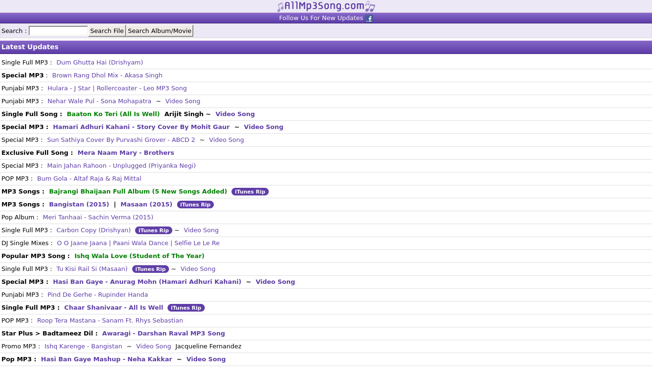
Task: Open Video Song link for Nehar Wale Pul
Action: (x=183, y=101)
